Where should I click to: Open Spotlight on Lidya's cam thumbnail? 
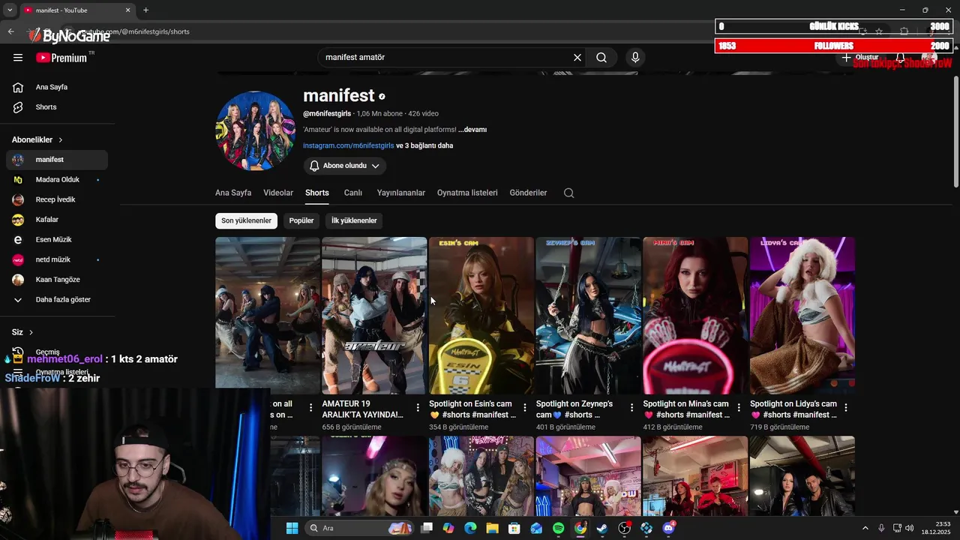[x=802, y=316]
